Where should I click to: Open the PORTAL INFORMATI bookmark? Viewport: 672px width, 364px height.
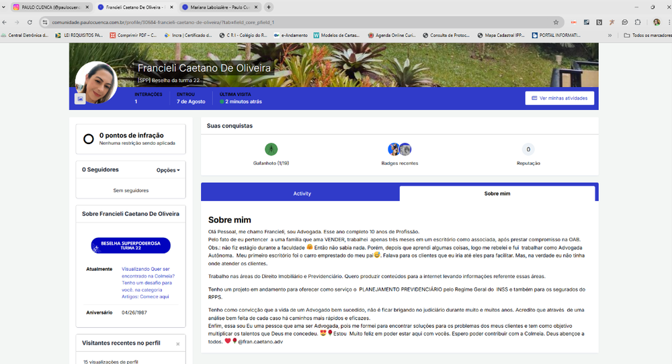(556, 36)
